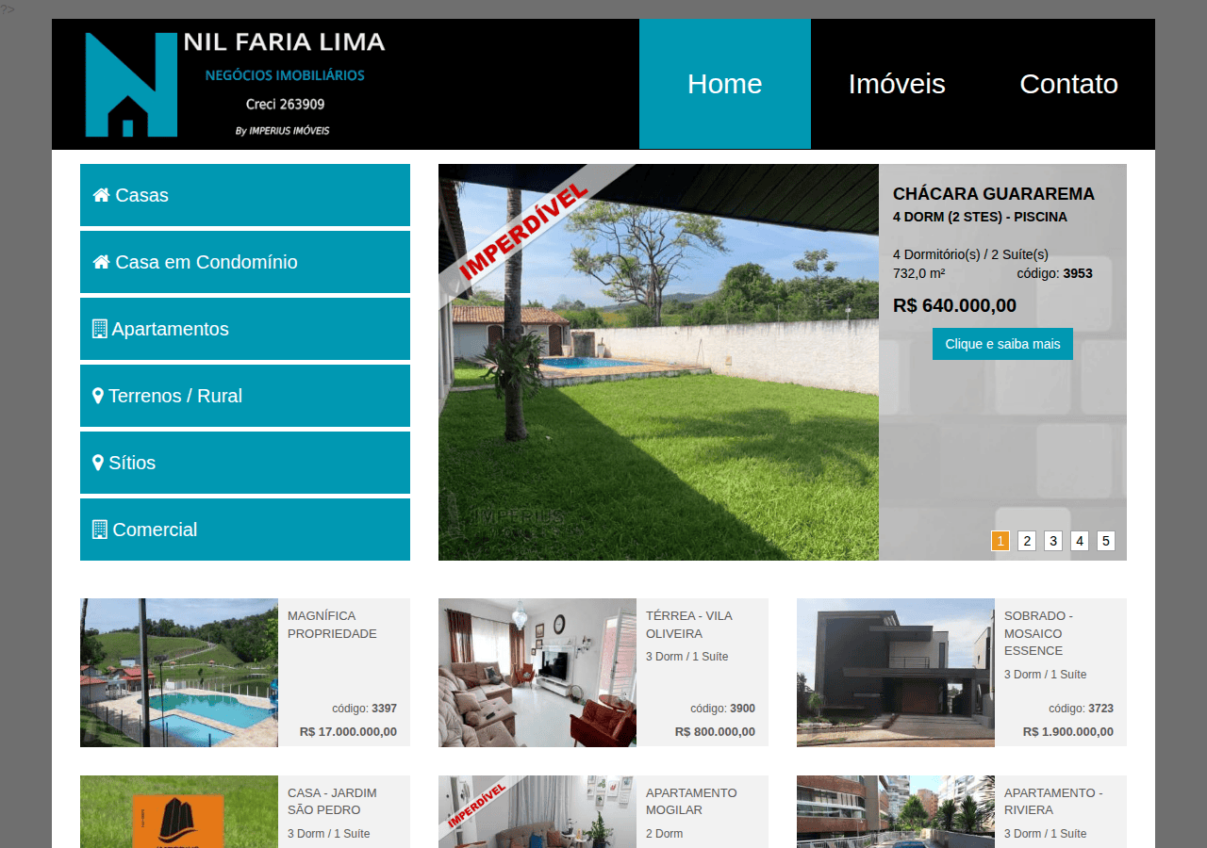Click the Apartamento Mogilar thumbnail
This screenshot has width=1207, height=848.
click(x=537, y=811)
